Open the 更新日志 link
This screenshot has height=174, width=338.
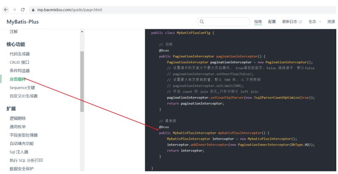point(290,22)
